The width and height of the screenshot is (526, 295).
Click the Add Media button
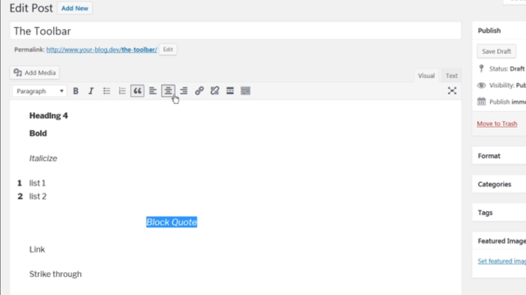[x=35, y=73]
